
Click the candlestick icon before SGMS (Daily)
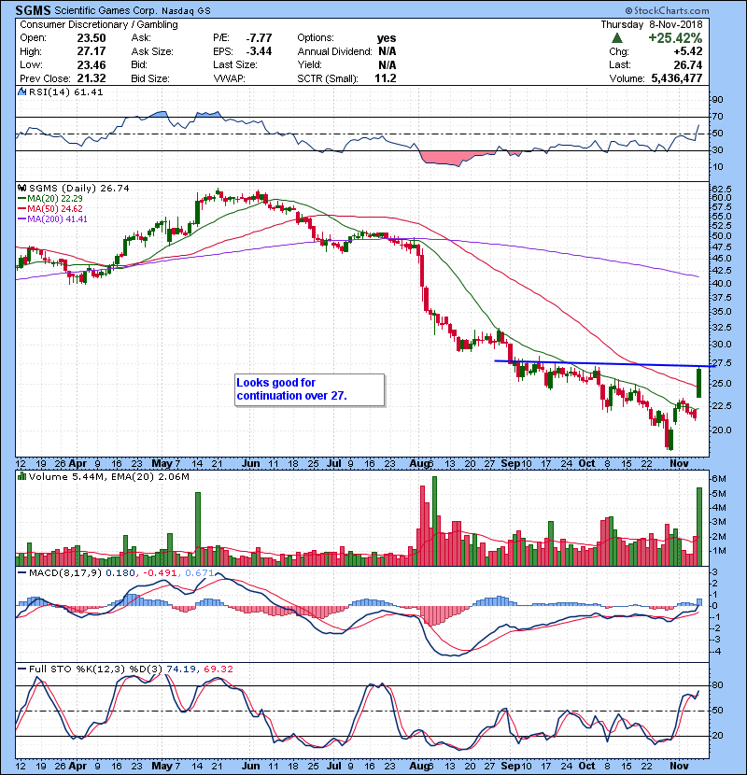click(x=22, y=189)
